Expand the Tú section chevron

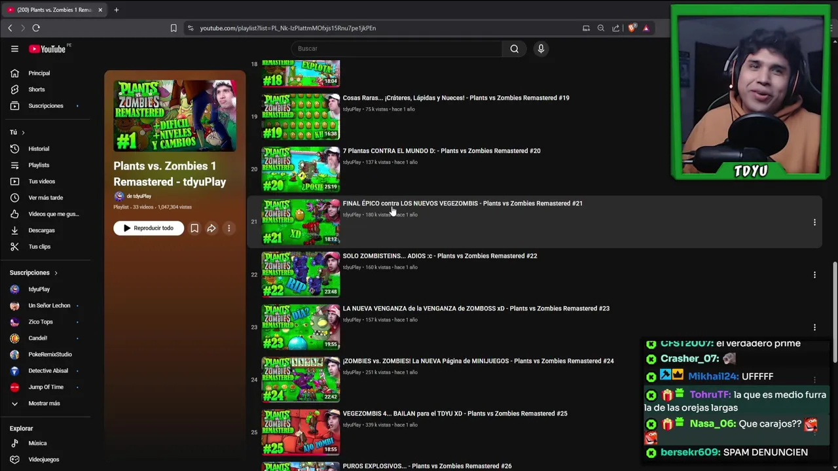[23, 133]
